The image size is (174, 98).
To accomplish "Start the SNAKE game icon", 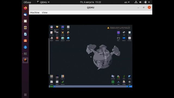I will coord(124,76).
